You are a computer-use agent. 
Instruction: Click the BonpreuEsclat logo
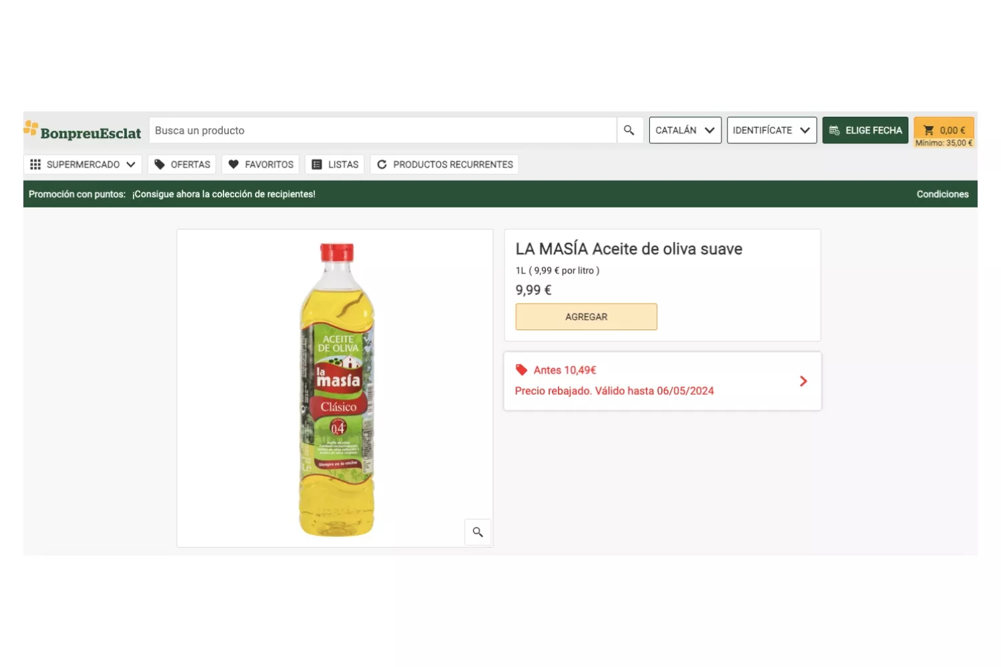(83, 131)
